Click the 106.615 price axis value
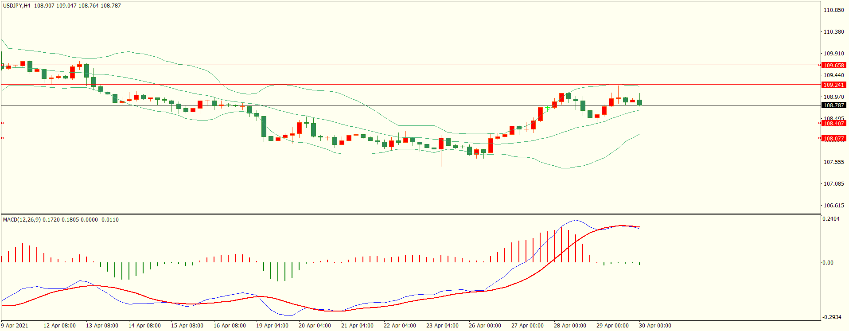 [x=833, y=206]
